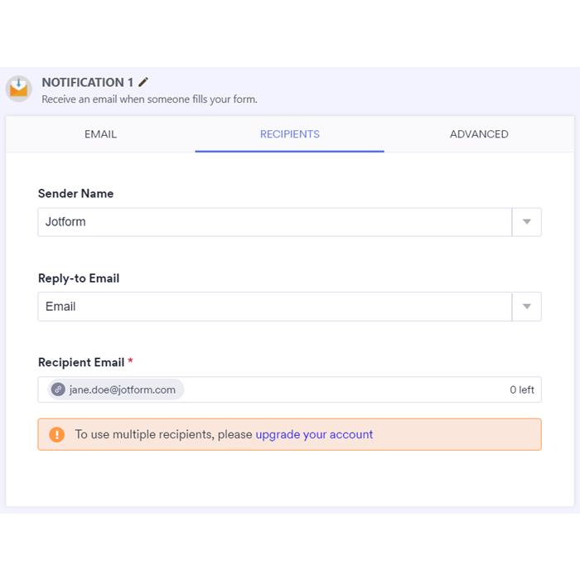Select the Recipients tab
Screen dimensions: 580x580
[x=289, y=134]
